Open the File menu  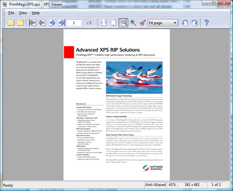click(x=11, y=13)
